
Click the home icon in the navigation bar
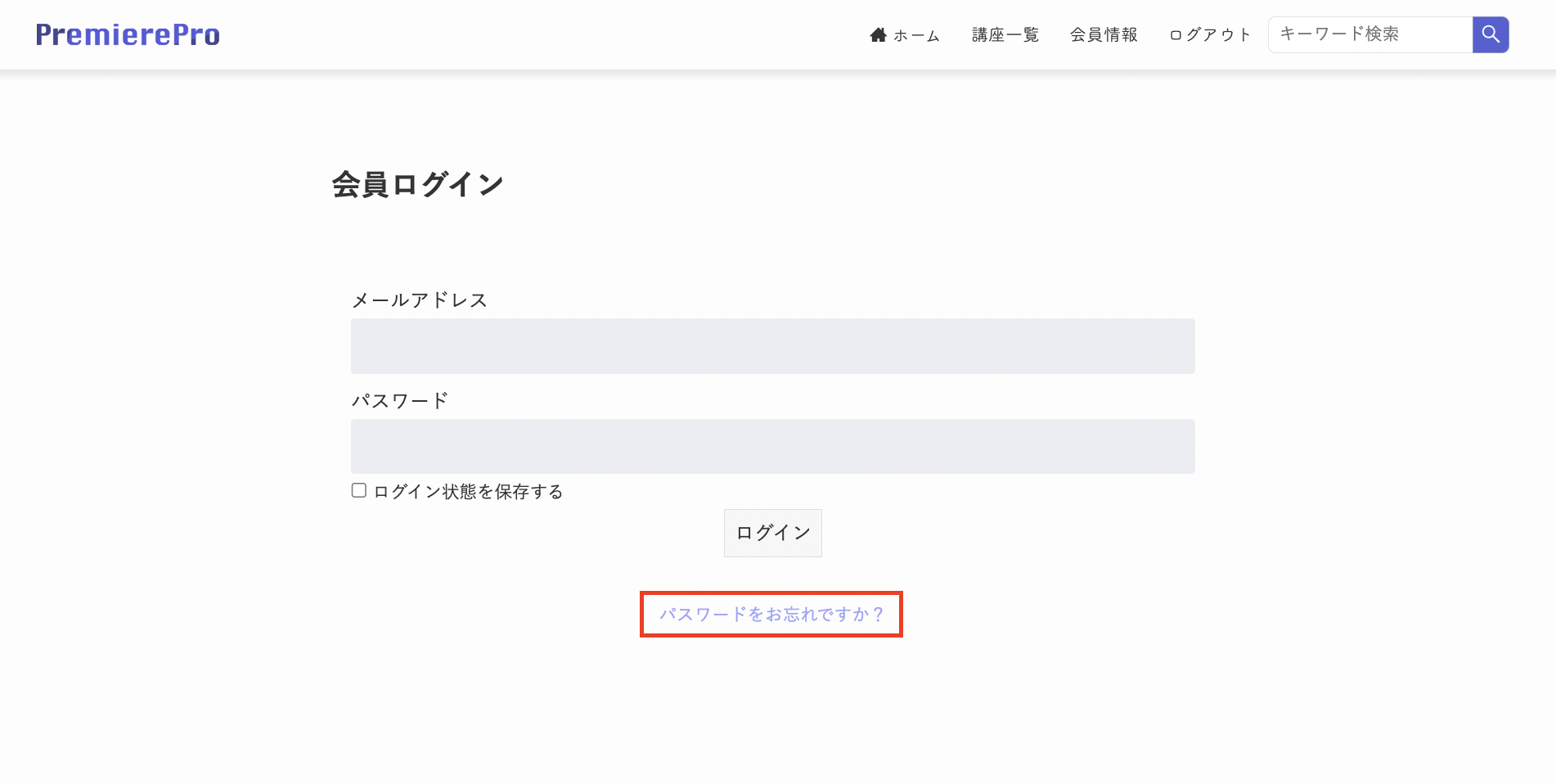coord(879,34)
